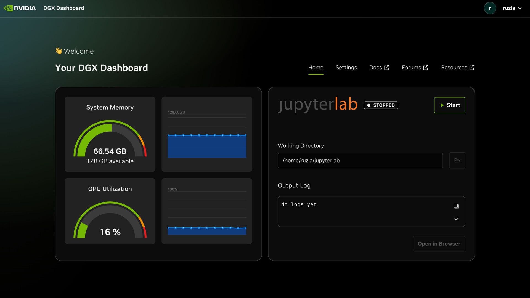Click the external link icon next to Resources

(x=472, y=68)
